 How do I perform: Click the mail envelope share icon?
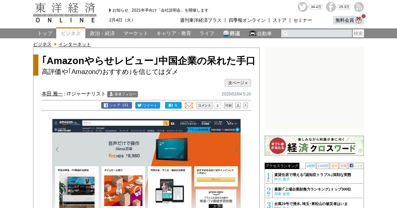pyautogui.click(x=189, y=105)
